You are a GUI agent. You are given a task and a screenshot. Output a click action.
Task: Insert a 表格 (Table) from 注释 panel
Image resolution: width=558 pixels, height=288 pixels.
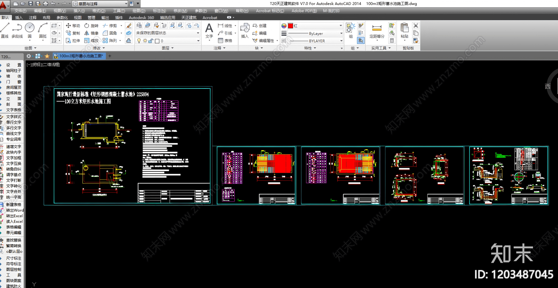[x=225, y=41]
